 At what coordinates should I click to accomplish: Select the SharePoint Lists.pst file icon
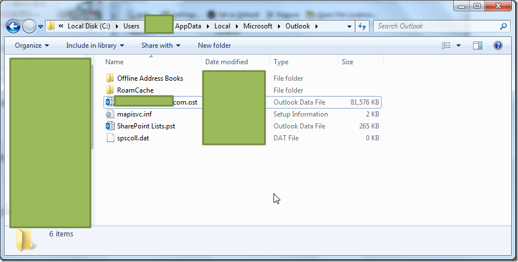pyautogui.click(x=110, y=126)
